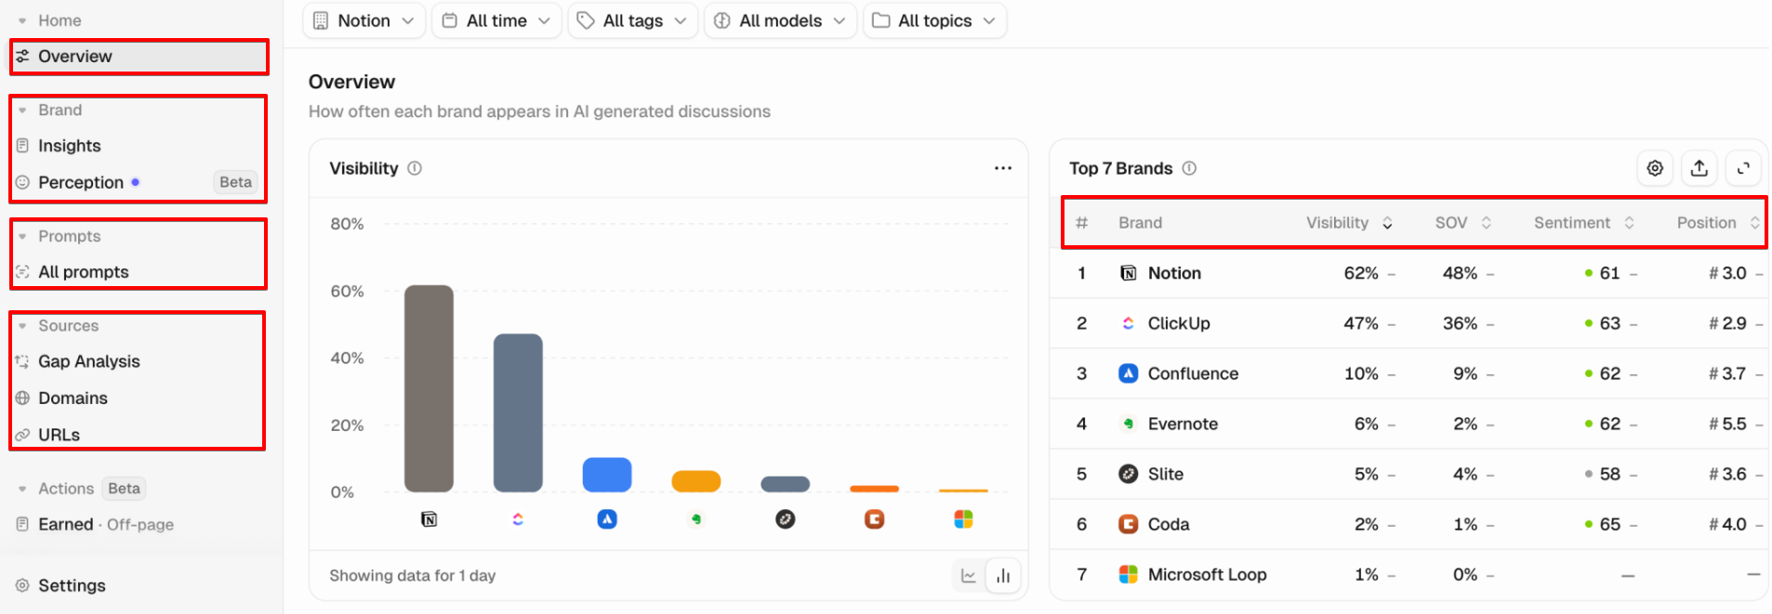
Task: Click Notion's 62% visibility value
Action: point(1361,273)
